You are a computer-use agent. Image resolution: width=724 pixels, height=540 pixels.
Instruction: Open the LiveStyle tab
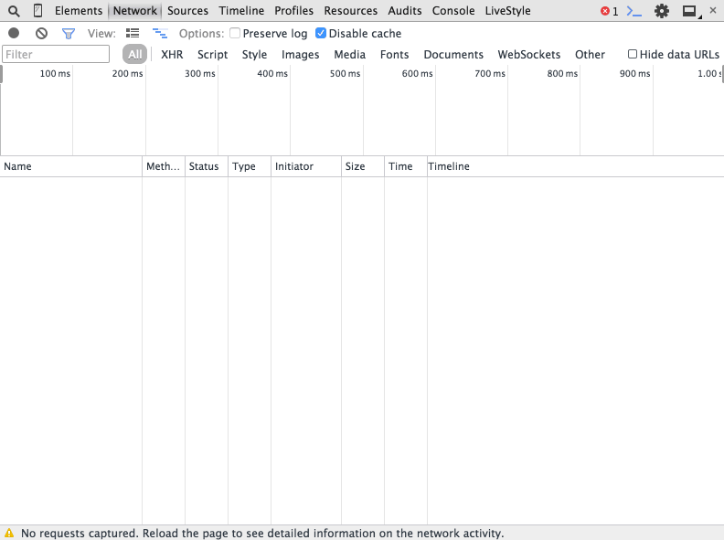click(507, 11)
